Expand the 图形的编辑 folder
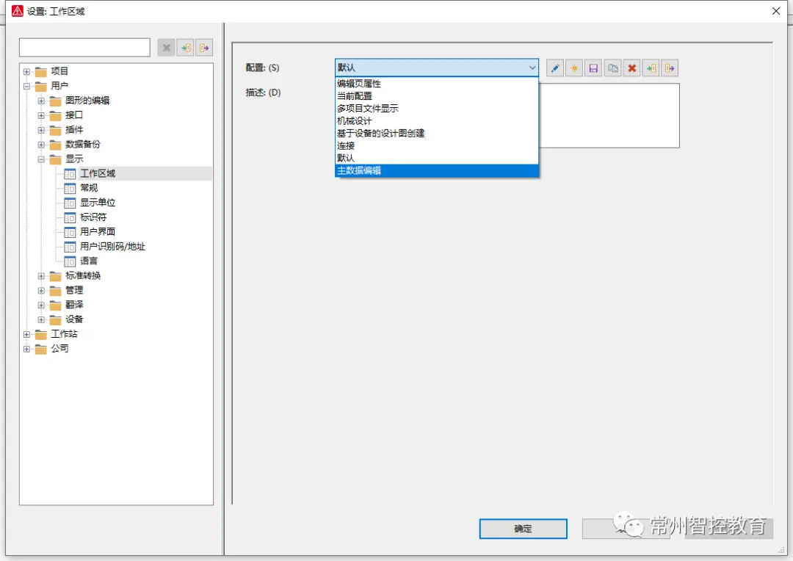The width and height of the screenshot is (793, 561). pos(41,101)
